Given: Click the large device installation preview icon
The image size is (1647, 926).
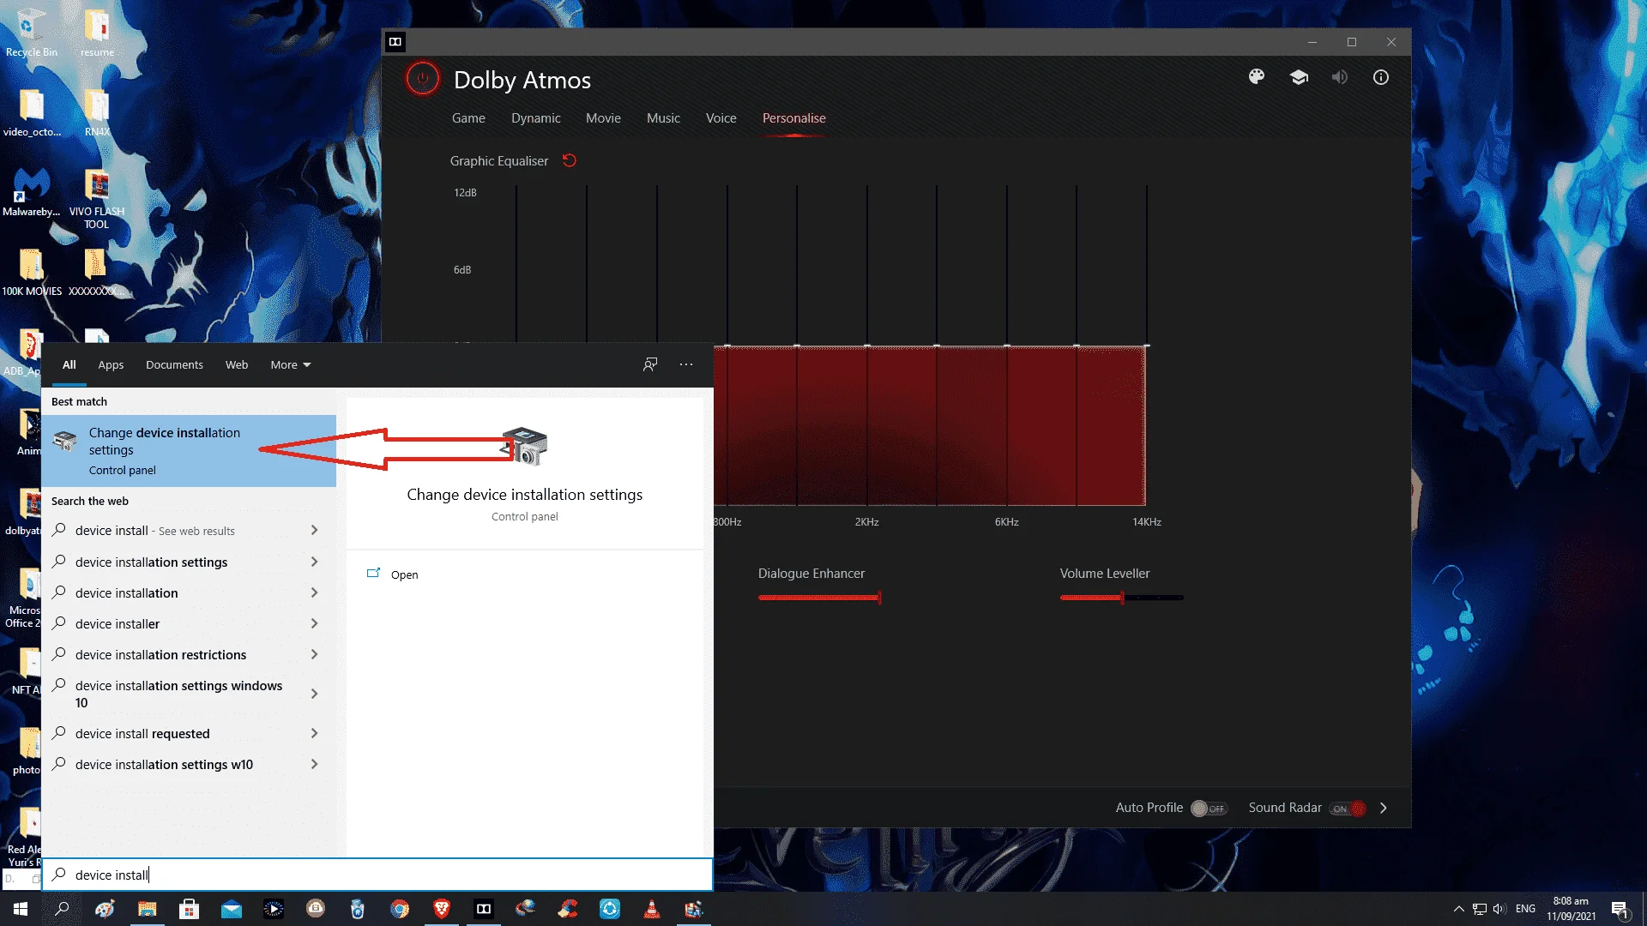Looking at the screenshot, I should (525, 446).
